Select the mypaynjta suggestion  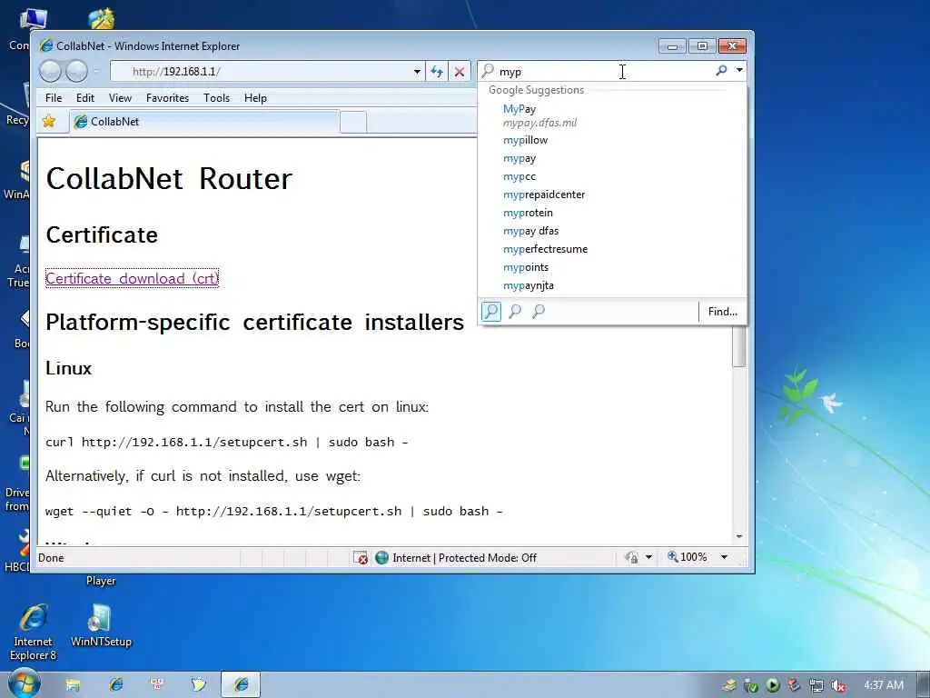pyautogui.click(x=612, y=285)
